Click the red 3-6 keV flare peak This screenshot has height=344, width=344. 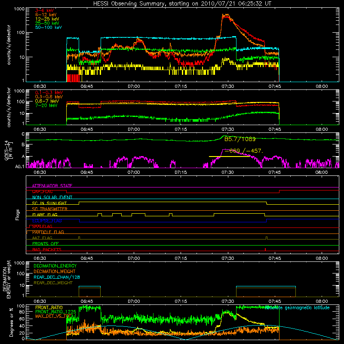tap(225, 16)
